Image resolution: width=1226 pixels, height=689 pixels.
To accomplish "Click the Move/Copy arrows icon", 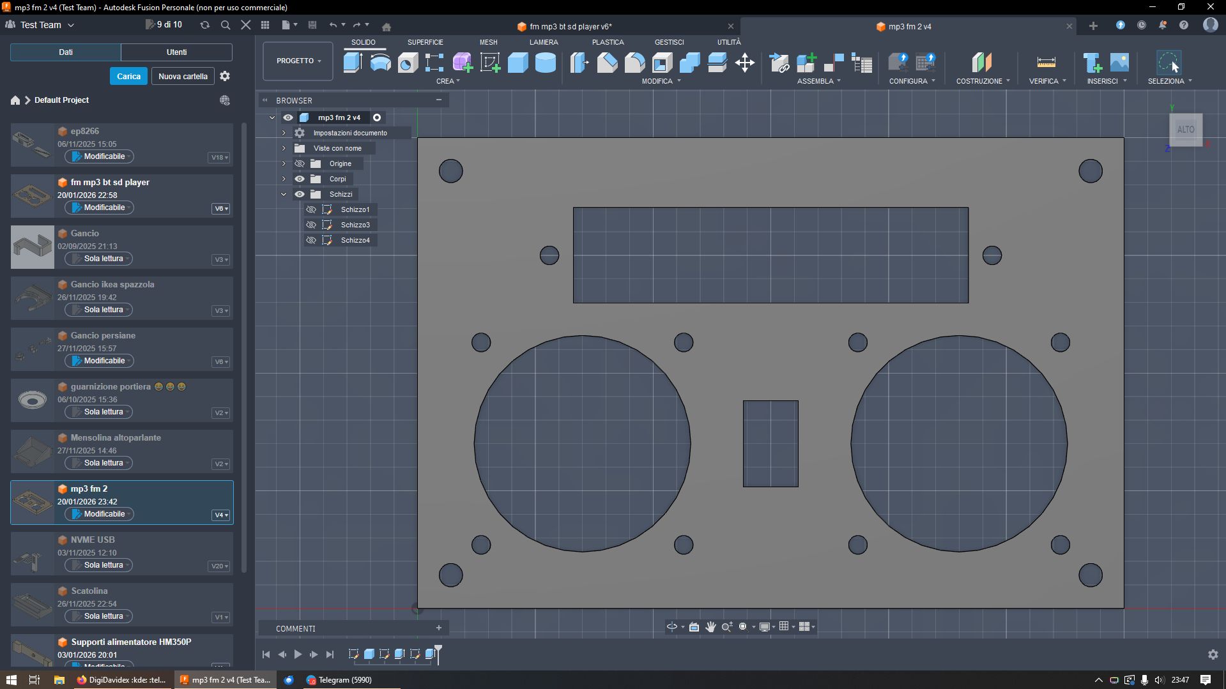I will tap(744, 63).
